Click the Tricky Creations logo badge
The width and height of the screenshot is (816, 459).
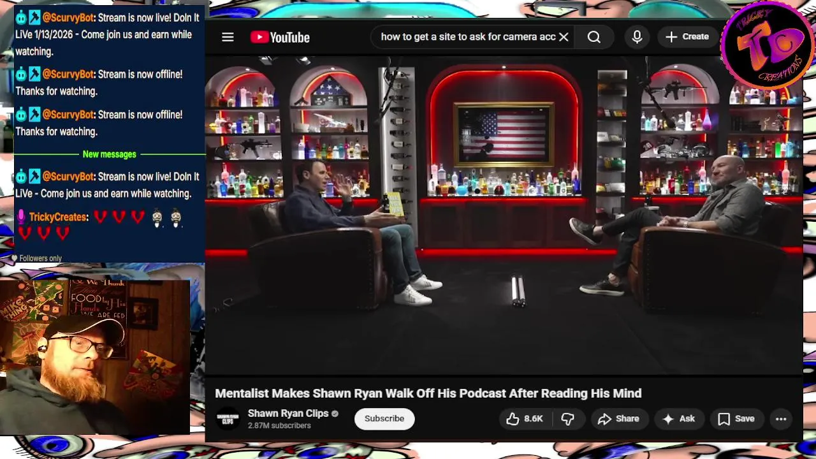tap(767, 47)
